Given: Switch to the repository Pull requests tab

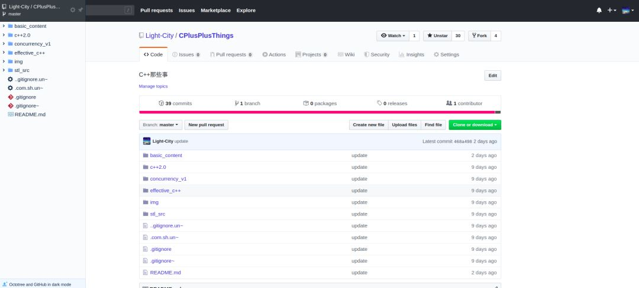Looking at the screenshot, I should 231,54.
